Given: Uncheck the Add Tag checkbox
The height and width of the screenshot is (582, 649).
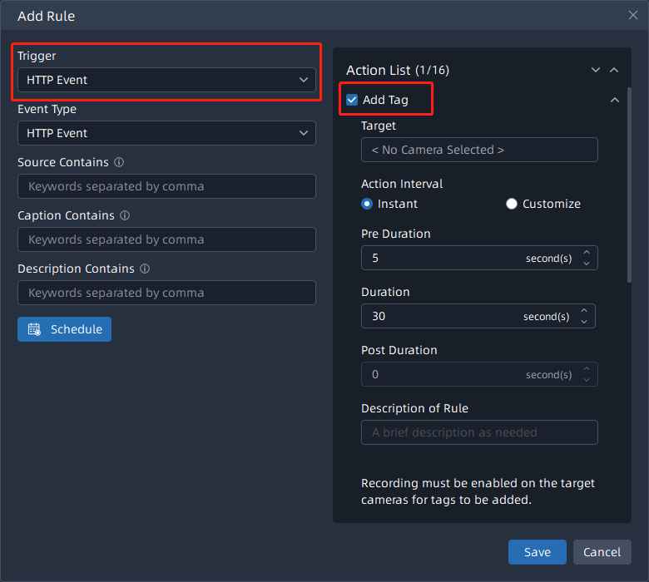Looking at the screenshot, I should (x=352, y=100).
